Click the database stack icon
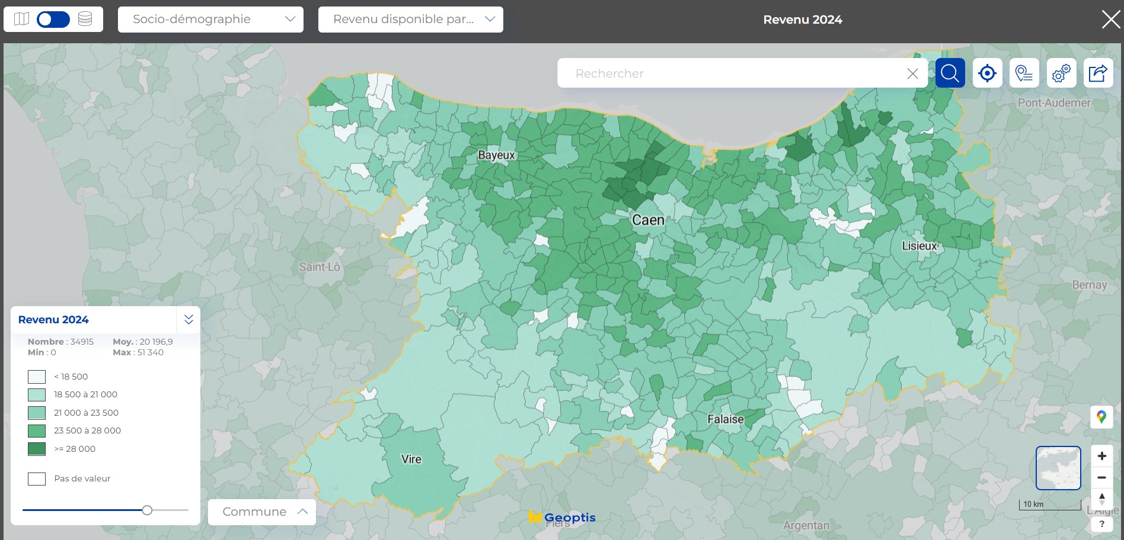1124x540 pixels. tap(85, 19)
